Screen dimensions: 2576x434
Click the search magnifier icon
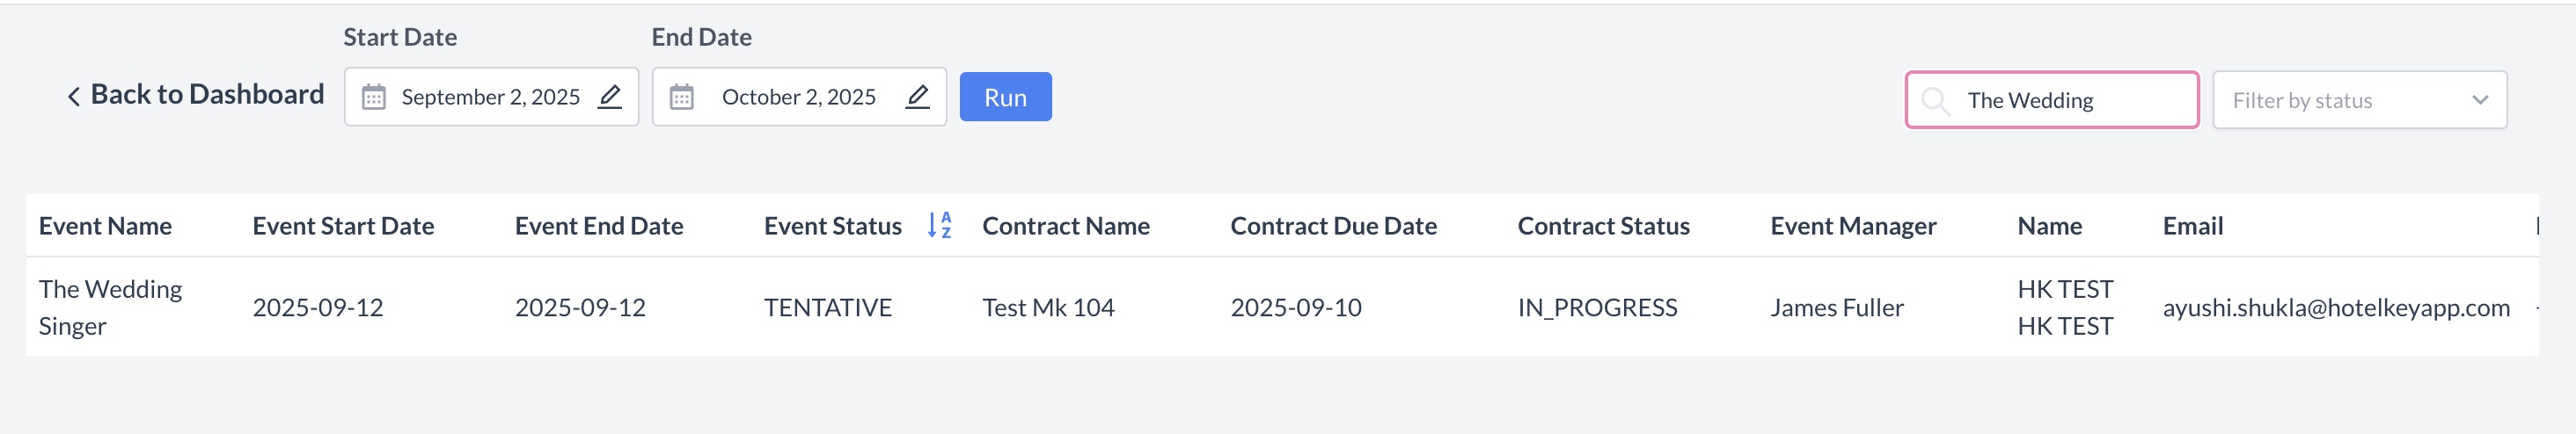pos(1935,101)
